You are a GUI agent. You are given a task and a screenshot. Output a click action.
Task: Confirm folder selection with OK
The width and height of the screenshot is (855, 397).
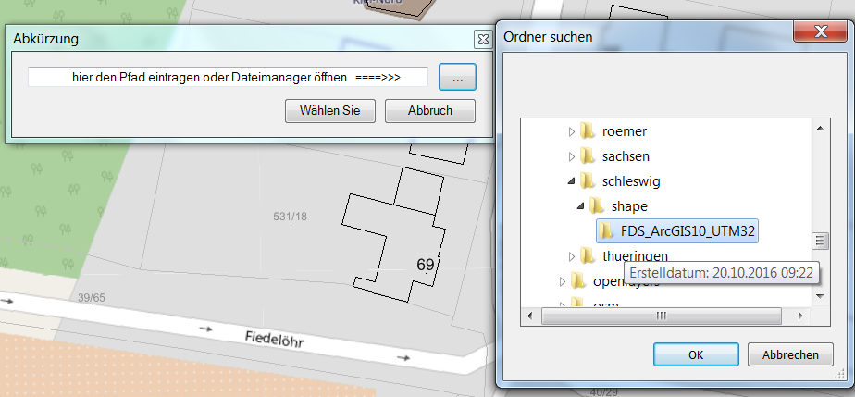696,354
